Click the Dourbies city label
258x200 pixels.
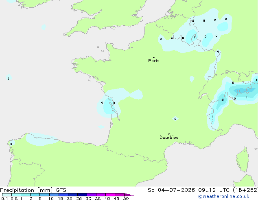point(169,137)
